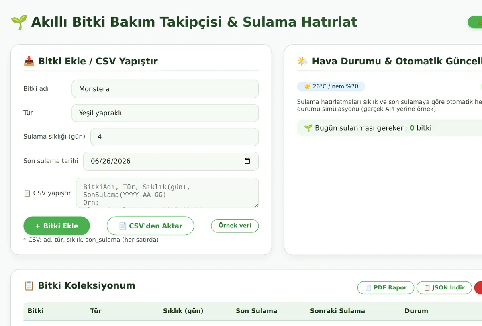Generate the PDF Rapor

386,287
